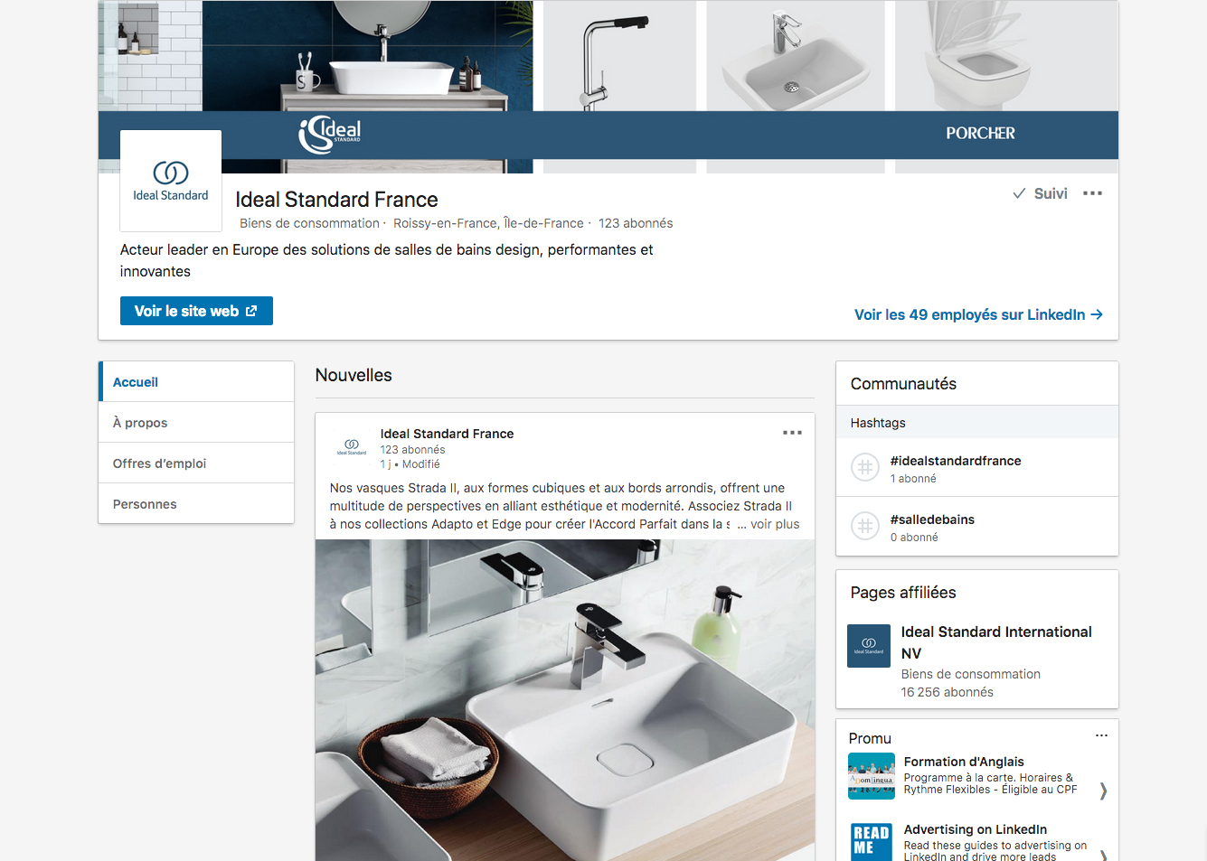Open Voir les 49 employés sur LinkedIn

coord(978,314)
